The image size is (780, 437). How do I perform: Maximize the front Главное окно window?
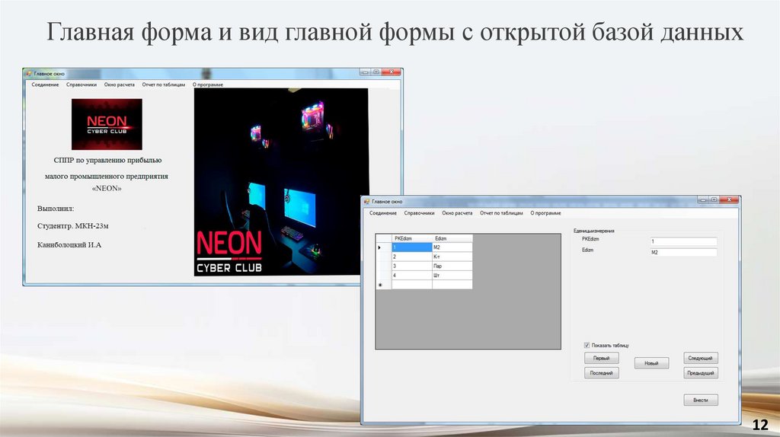714,200
